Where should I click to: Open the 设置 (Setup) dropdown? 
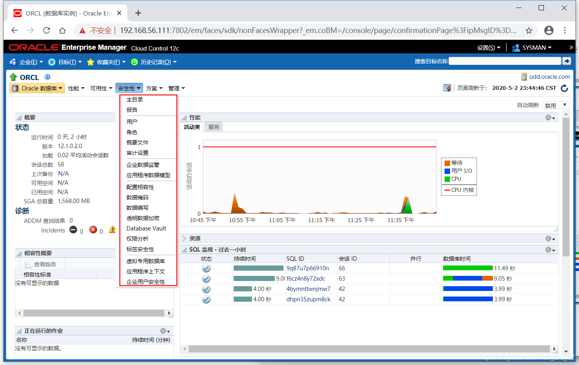coord(488,47)
